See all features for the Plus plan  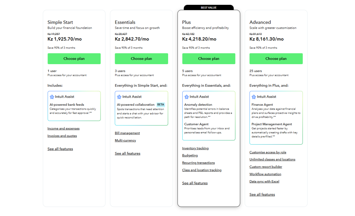(195, 183)
